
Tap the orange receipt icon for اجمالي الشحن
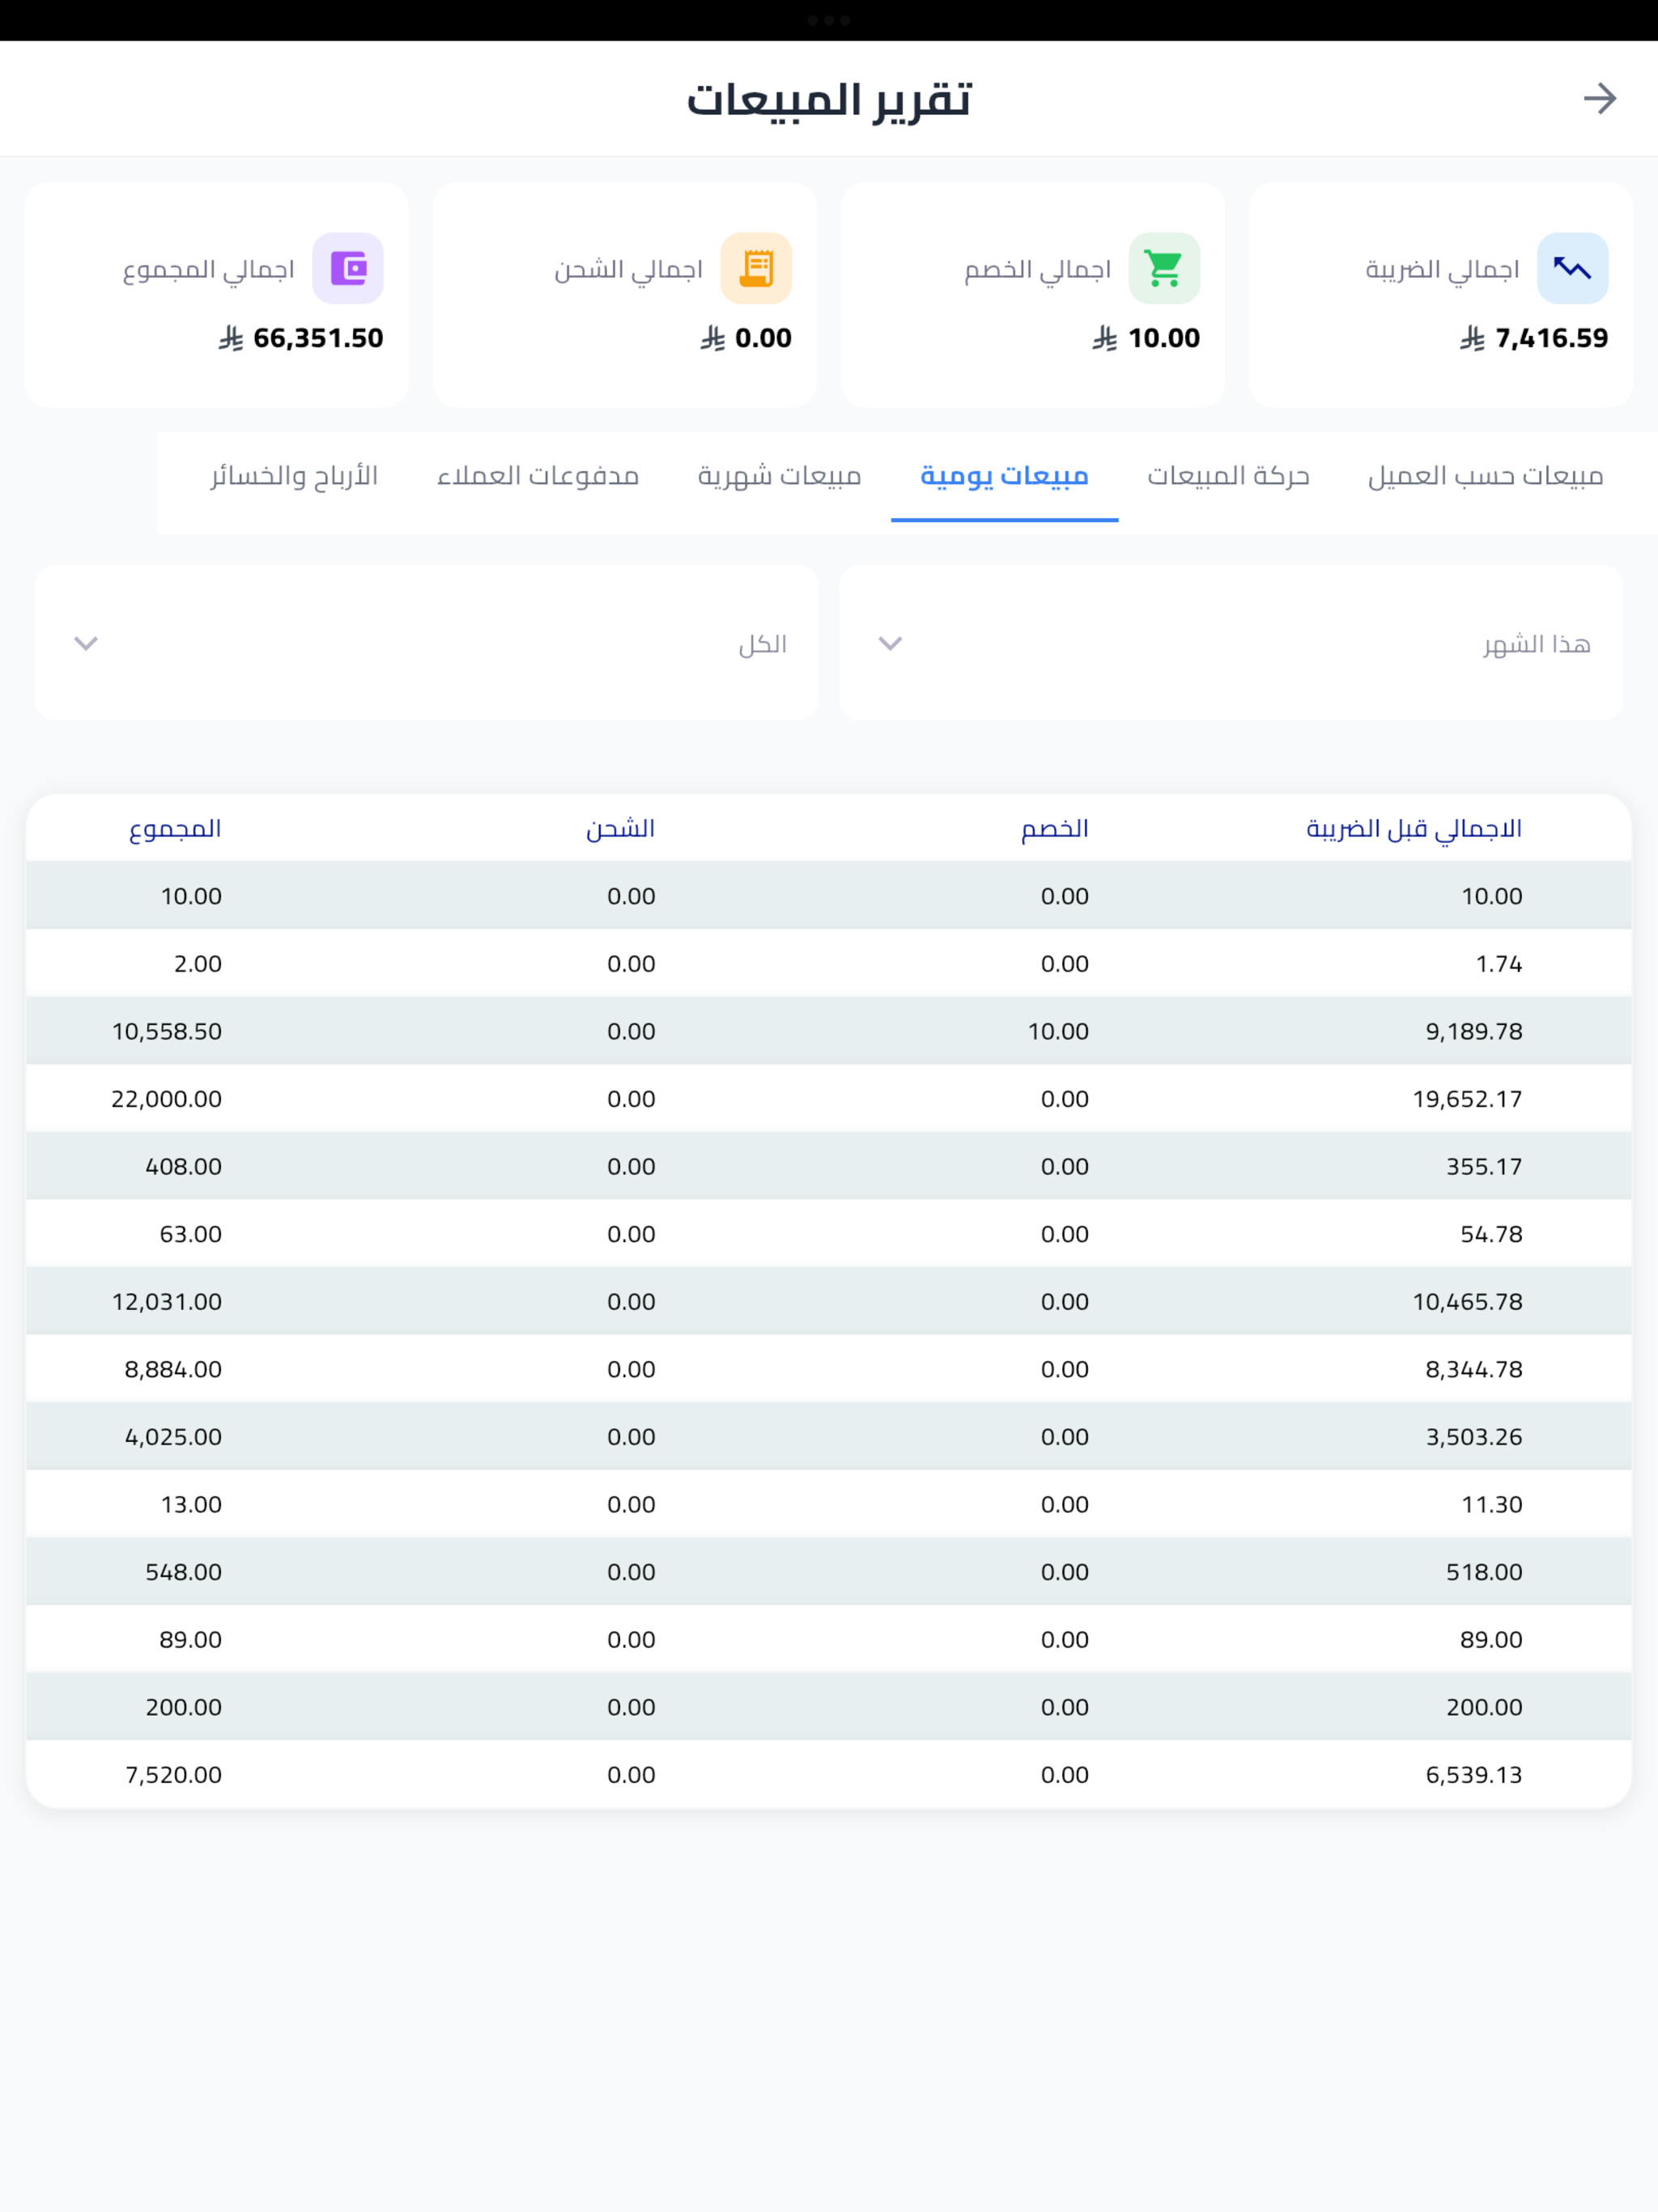pos(756,268)
